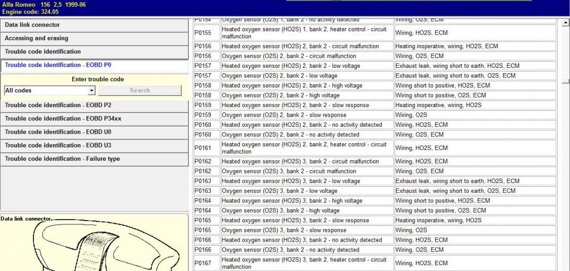
Task: Select 'Heated oxygen sensor (HO2S) 2, bank 2 - circuit malfunction'
Action: coord(307,46)
